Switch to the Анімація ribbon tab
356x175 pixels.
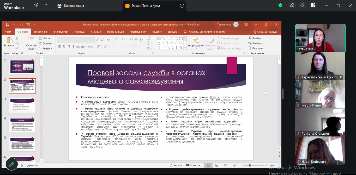[x=96, y=32]
